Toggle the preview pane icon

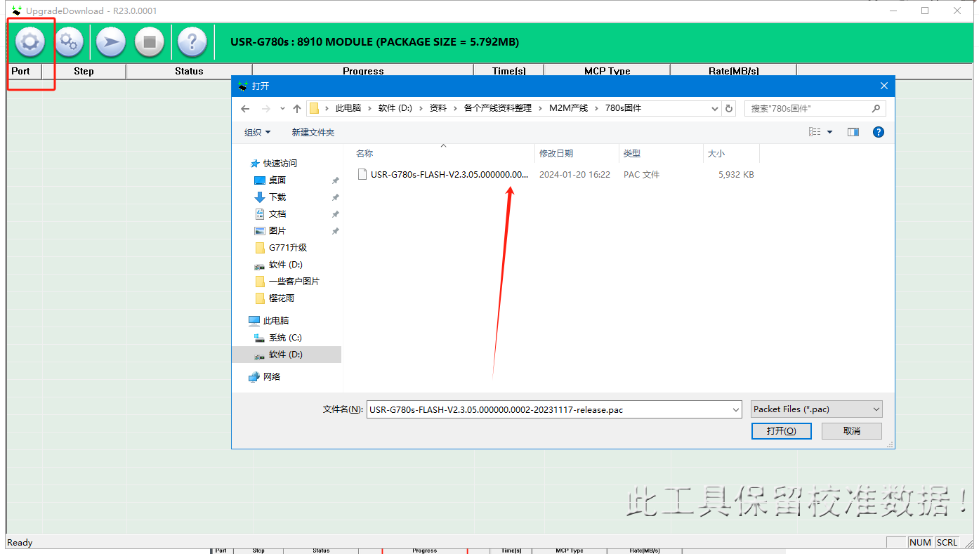853,132
